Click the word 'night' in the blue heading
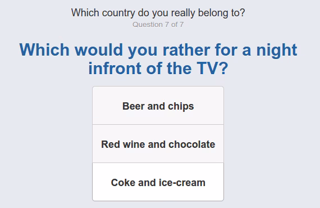The height and width of the screenshot is (208, 320). coord(277,50)
